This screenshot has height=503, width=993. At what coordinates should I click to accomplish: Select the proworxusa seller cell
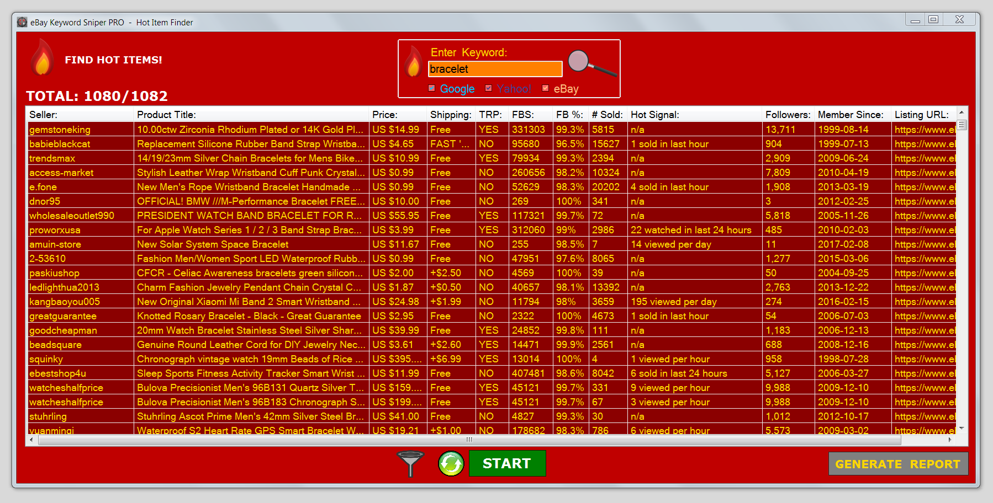pos(80,230)
